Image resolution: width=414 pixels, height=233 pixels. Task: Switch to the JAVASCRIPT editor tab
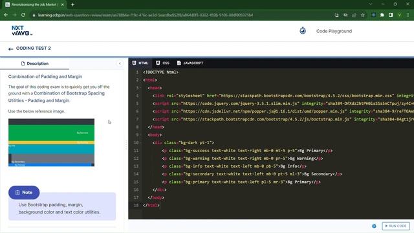coord(190,63)
